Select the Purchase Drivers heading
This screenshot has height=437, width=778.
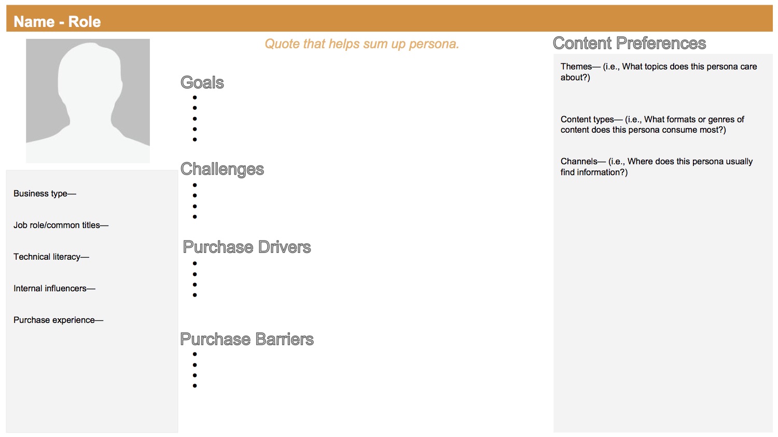point(247,247)
